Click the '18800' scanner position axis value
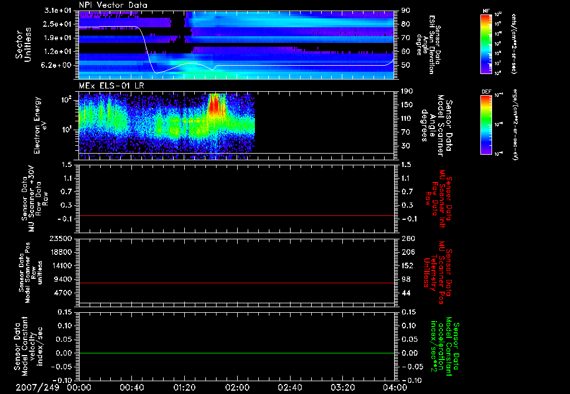 coord(62,252)
